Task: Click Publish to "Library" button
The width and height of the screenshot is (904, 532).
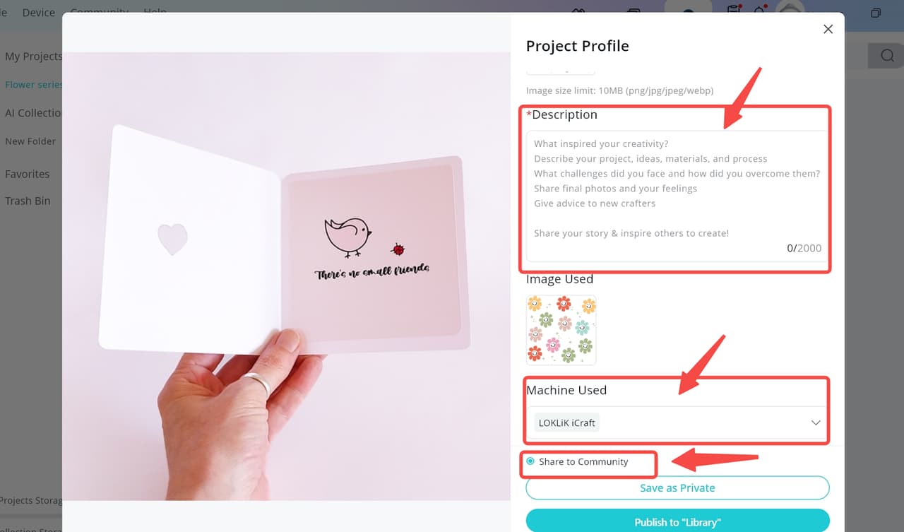Action: (677, 522)
